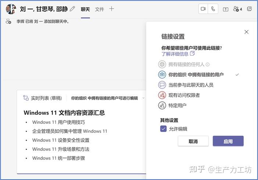Screen dimensions: 258x180
Task: Select 特定用户 option
Action: [x=178, y=105]
